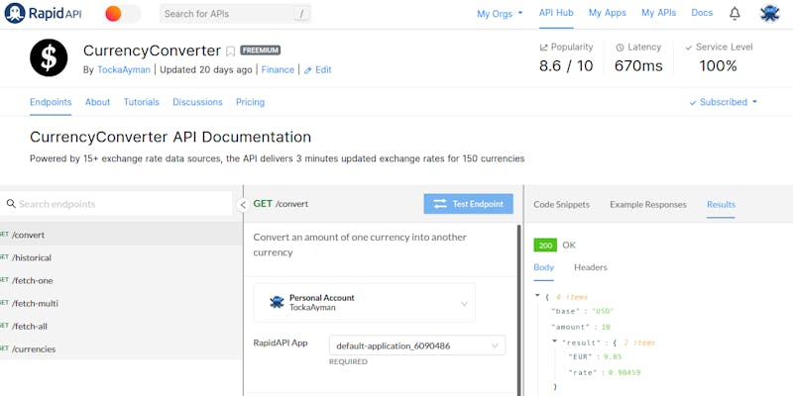Click the Service Level check icon
Screen dimensions: 793x396
coord(688,47)
